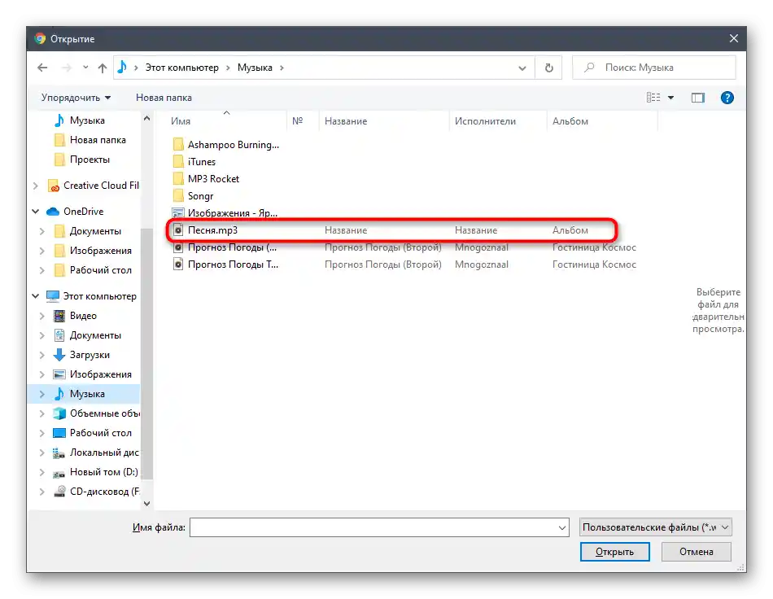
Task: Open view options dropdown arrow
Action: pyautogui.click(x=670, y=98)
